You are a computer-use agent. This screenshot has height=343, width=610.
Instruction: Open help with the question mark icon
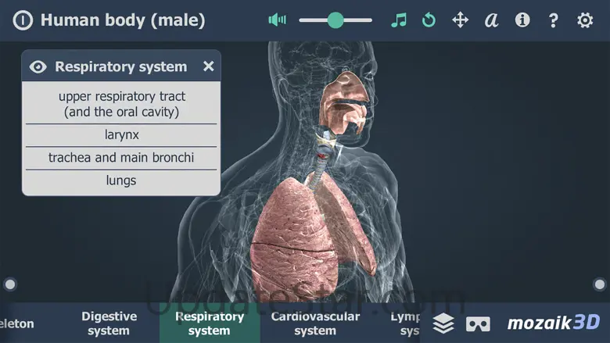tap(553, 20)
